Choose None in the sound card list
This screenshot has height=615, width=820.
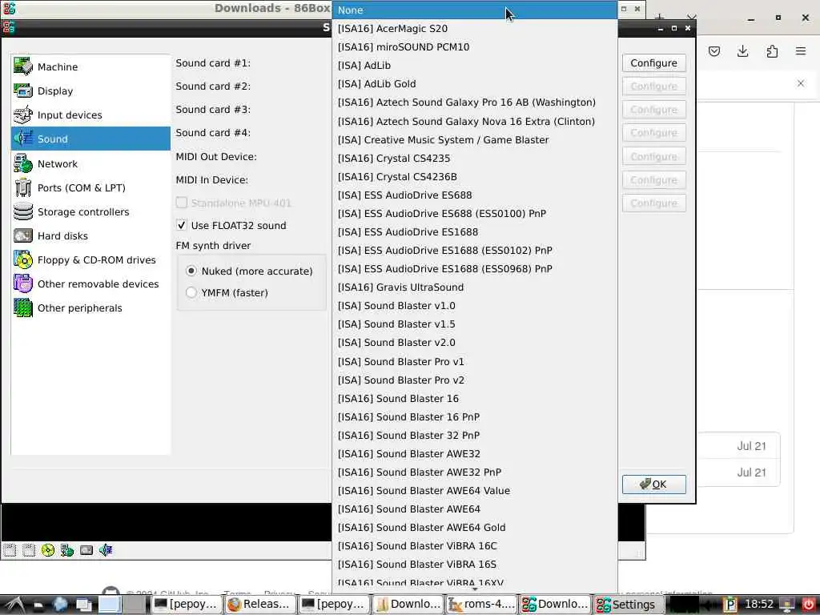click(x=474, y=10)
